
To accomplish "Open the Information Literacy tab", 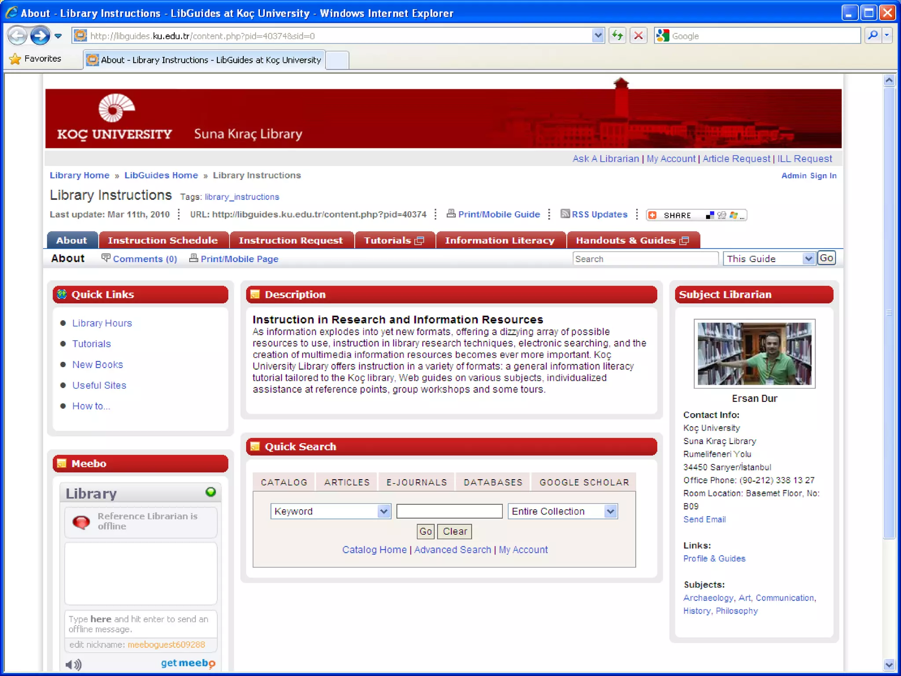I will pyautogui.click(x=499, y=240).
